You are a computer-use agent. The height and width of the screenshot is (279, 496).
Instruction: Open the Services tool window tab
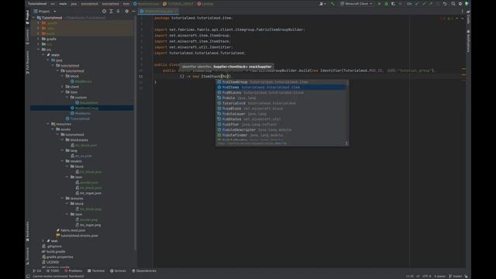pyautogui.click(x=118, y=270)
